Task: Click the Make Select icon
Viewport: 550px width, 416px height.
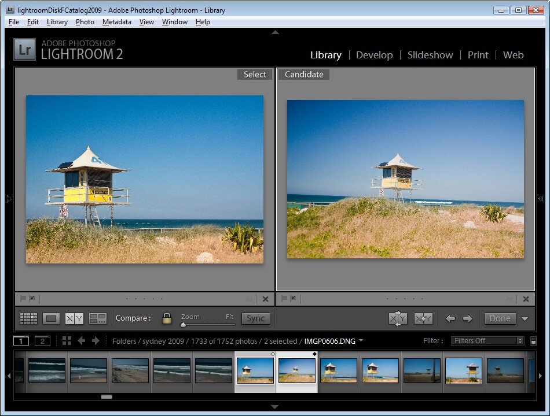Action: coord(423,318)
